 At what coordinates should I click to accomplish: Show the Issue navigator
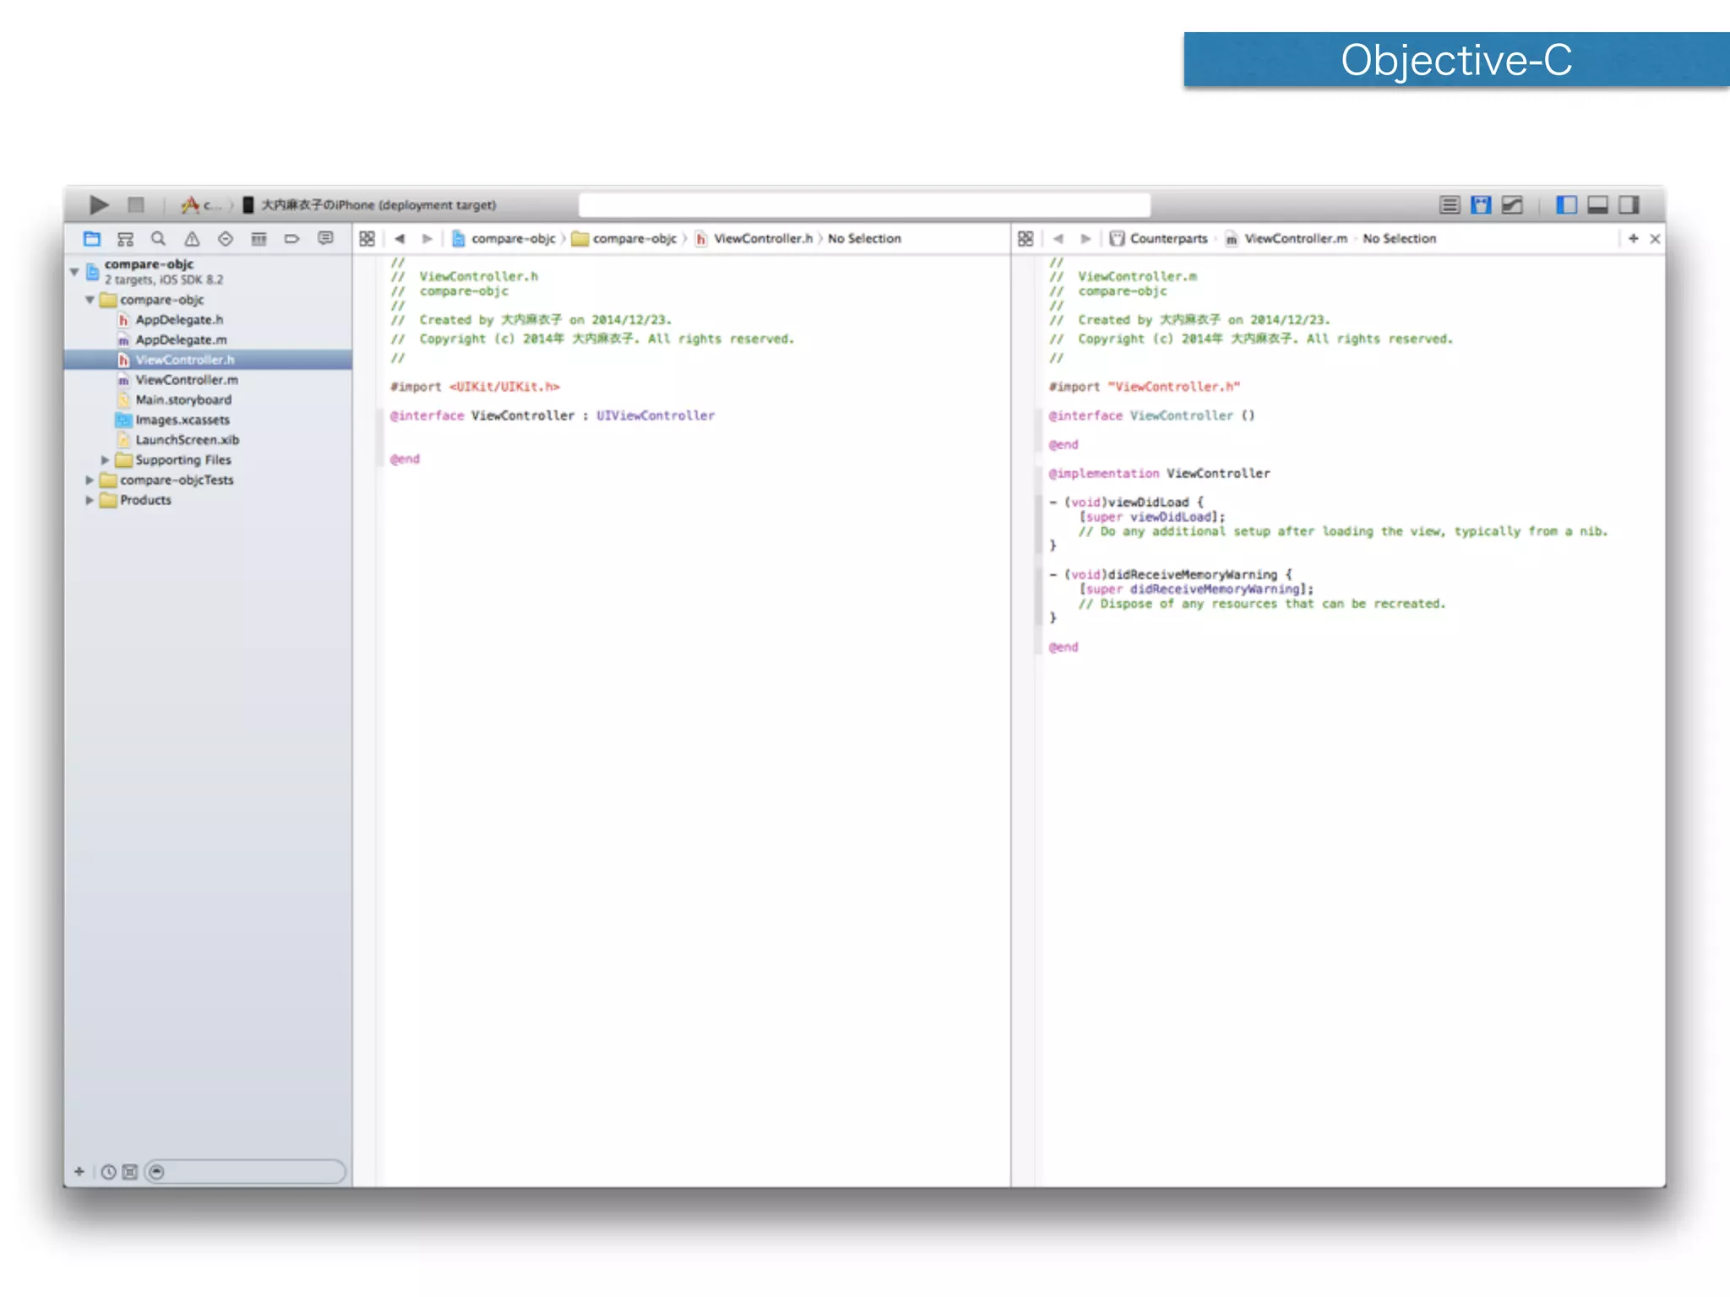(192, 239)
